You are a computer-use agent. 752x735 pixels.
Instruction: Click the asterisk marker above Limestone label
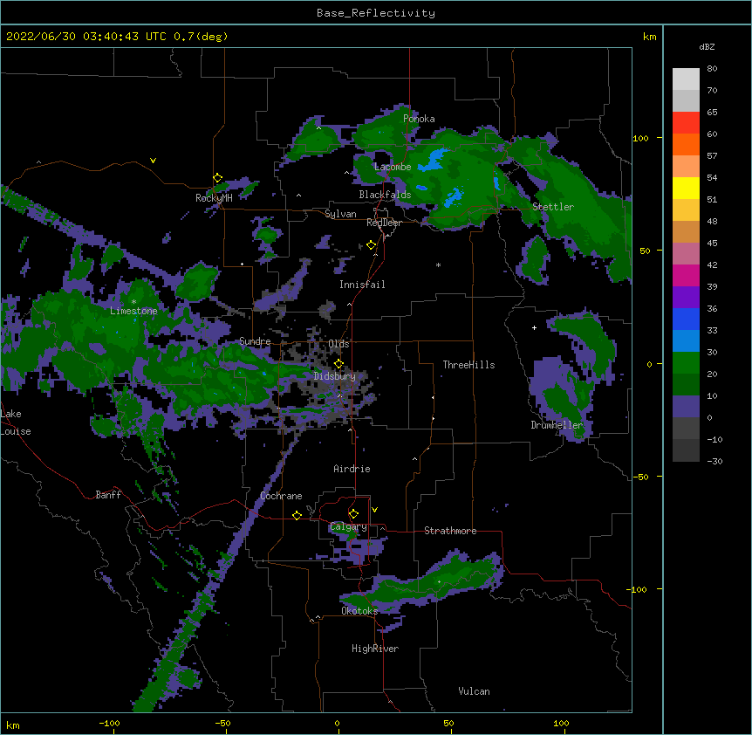click(x=133, y=302)
